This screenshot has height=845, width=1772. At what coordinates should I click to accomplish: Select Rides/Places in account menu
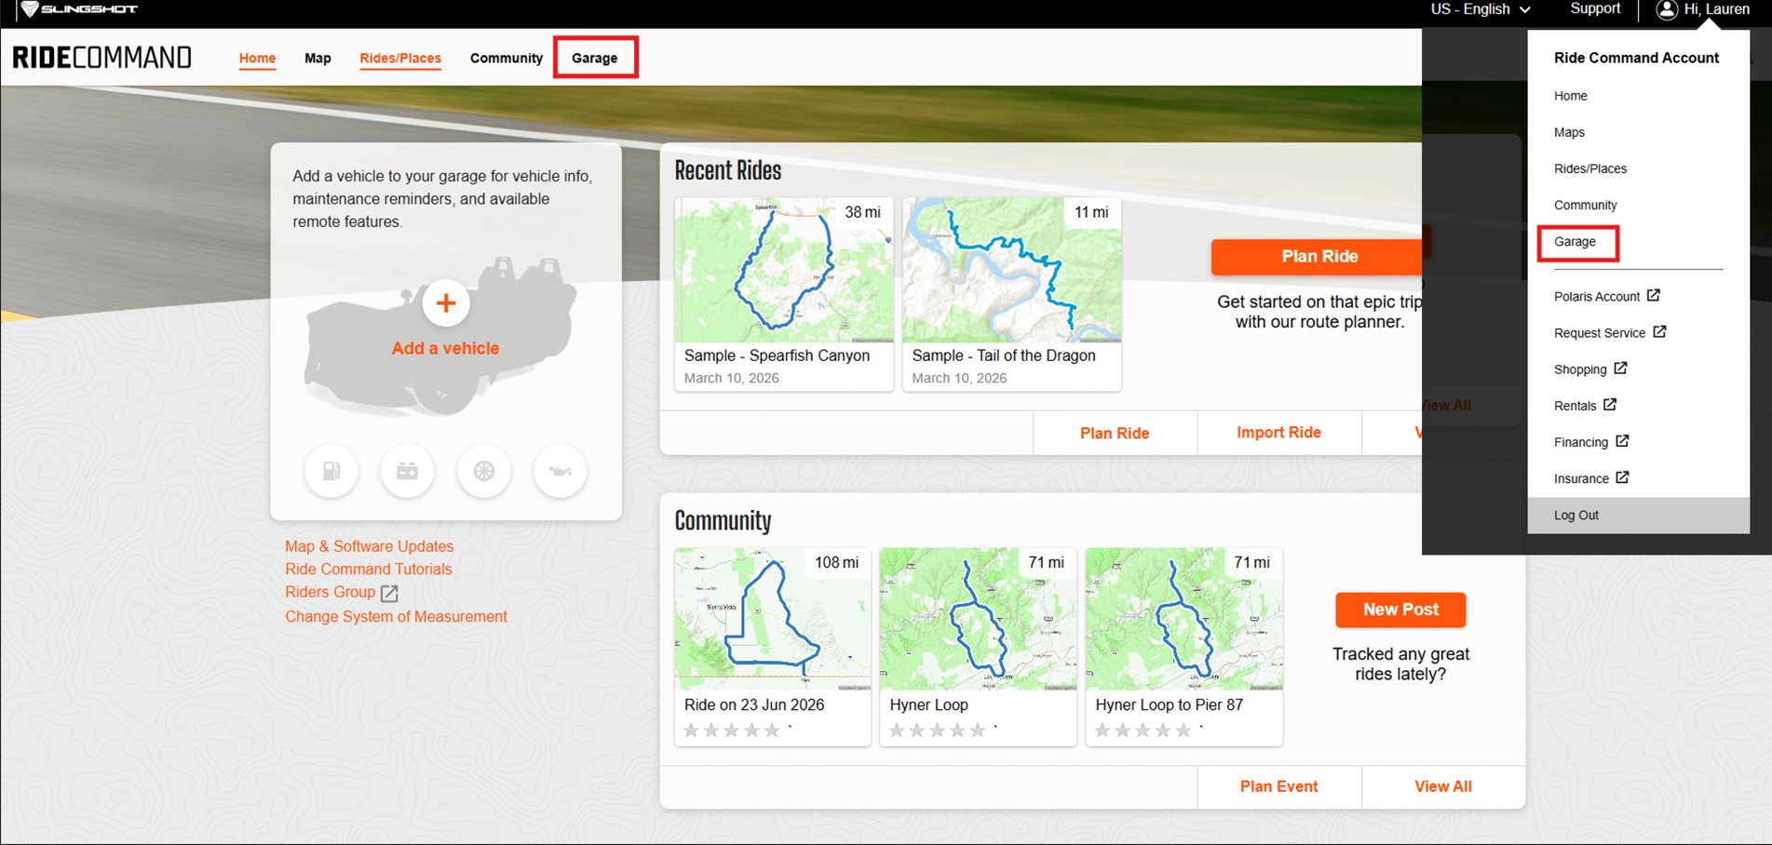pyautogui.click(x=1590, y=168)
